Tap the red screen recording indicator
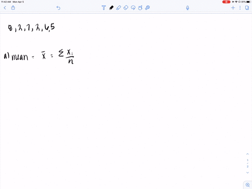Viewport: 252px width, 189px height. [226, 2]
